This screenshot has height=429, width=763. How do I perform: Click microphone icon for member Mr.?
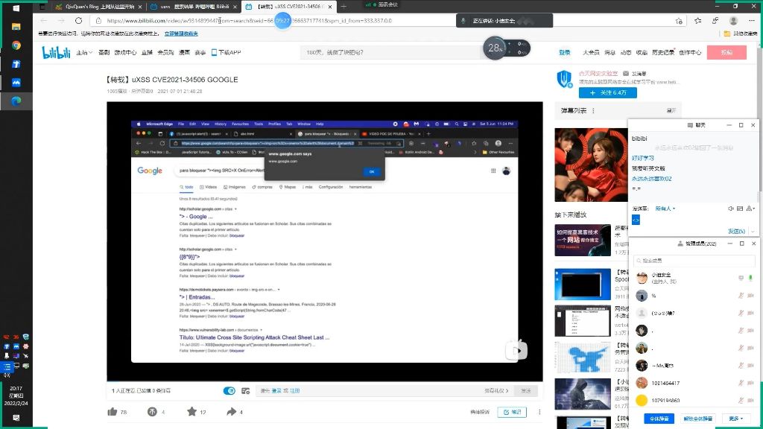pyautogui.click(x=741, y=365)
